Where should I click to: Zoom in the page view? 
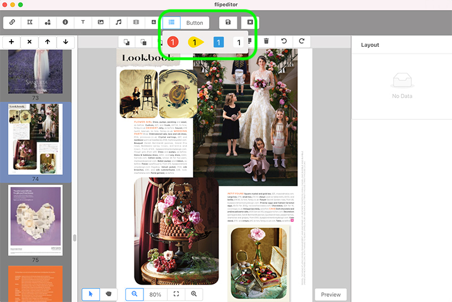(194, 294)
